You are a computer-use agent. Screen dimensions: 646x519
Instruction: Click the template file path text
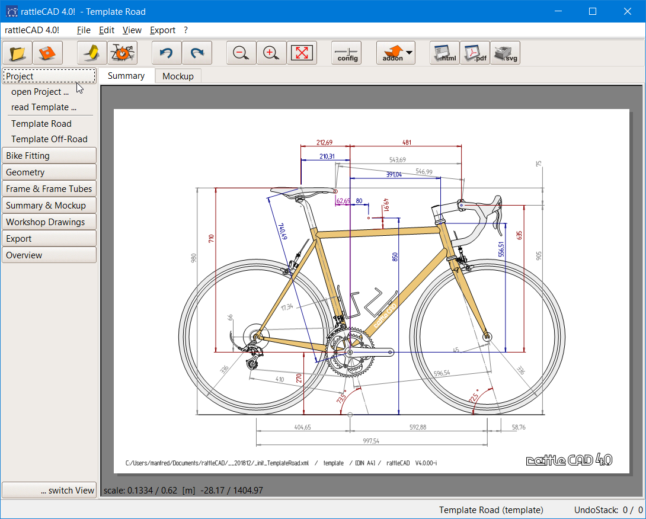[217, 463]
